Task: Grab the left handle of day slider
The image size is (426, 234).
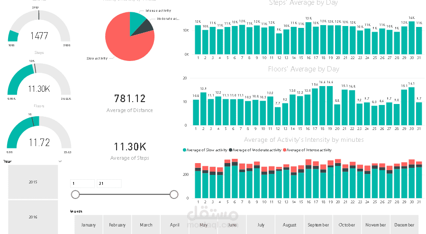Action: pos(75,194)
